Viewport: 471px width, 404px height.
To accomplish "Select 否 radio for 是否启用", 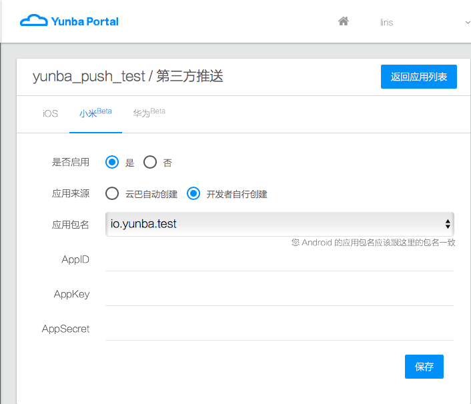I will click(150, 162).
